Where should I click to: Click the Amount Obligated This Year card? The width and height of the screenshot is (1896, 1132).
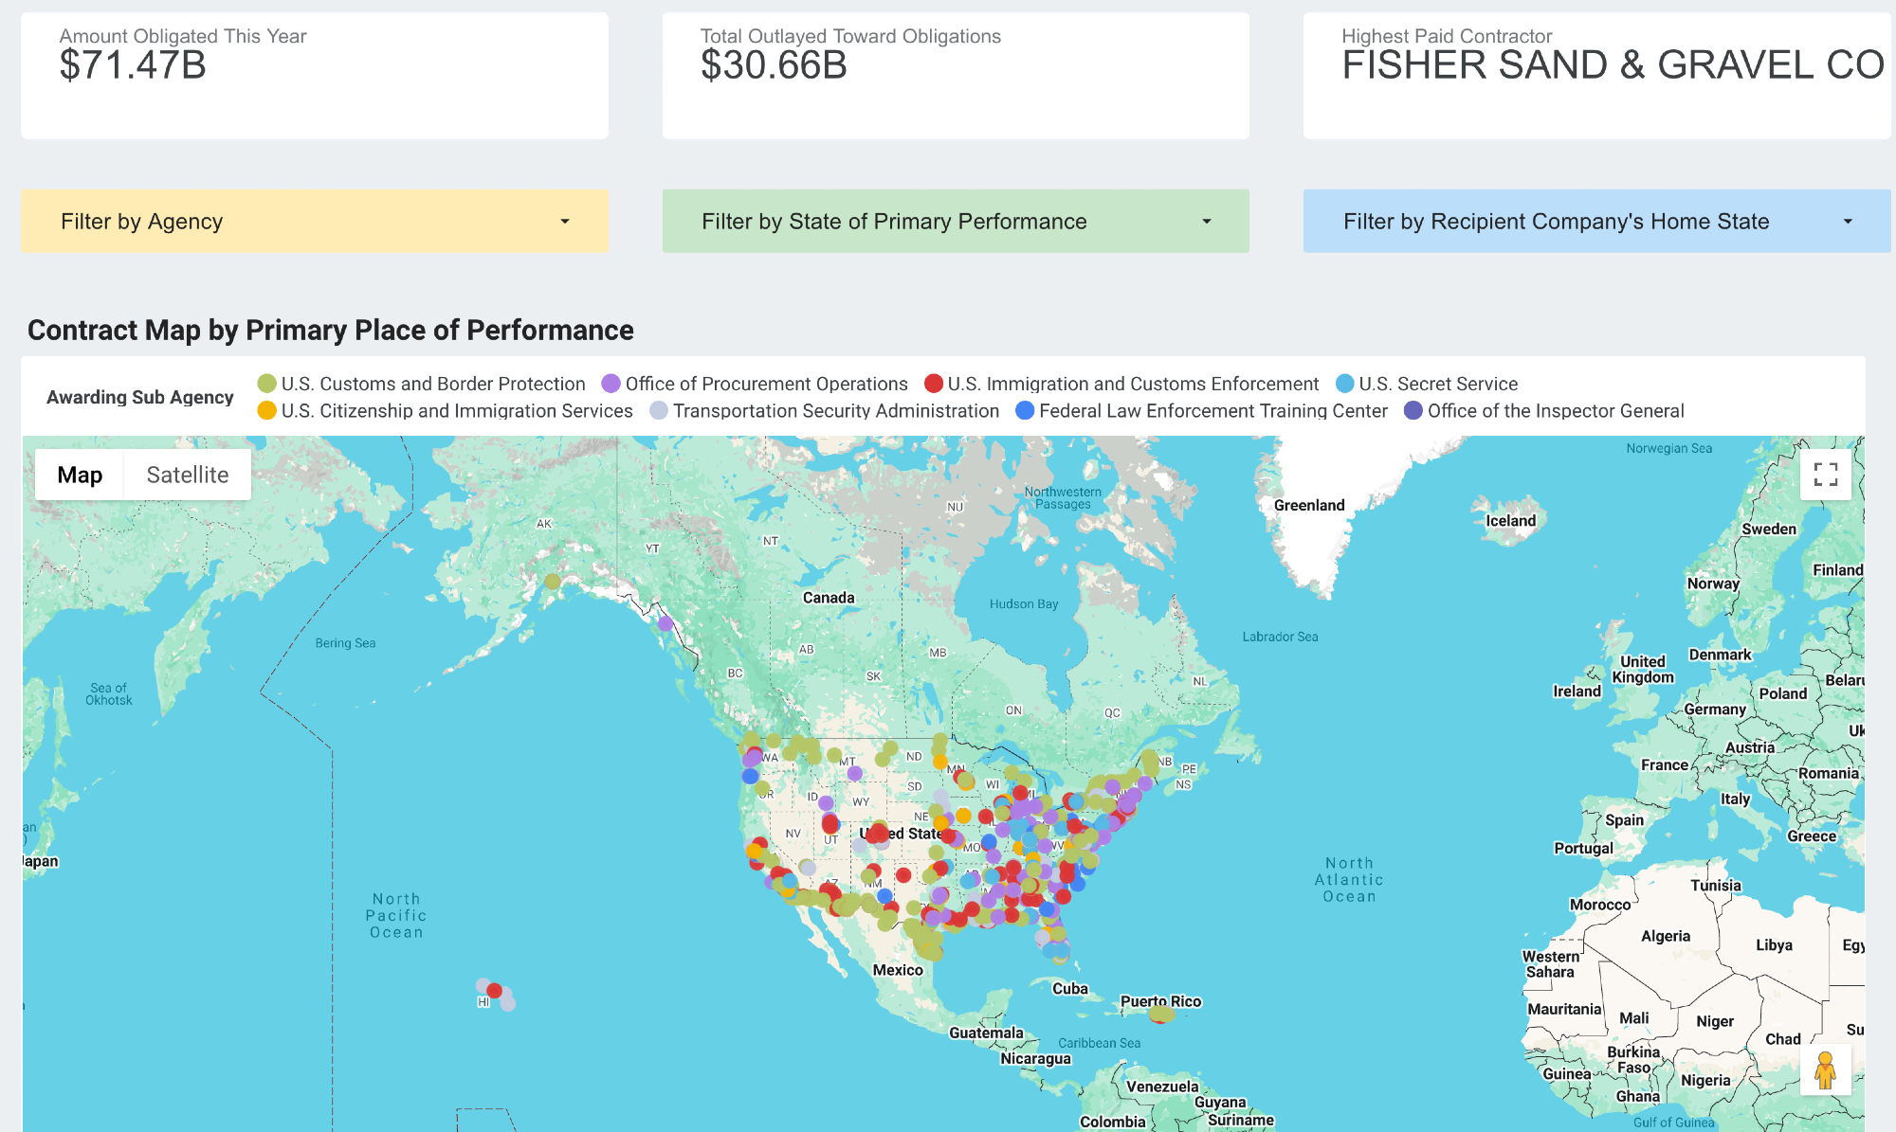click(314, 76)
